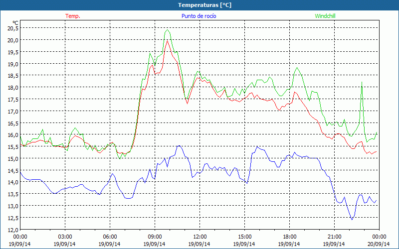Click the '16,0' y-axis value
Screen dimensions: 399x249
click(13, 135)
